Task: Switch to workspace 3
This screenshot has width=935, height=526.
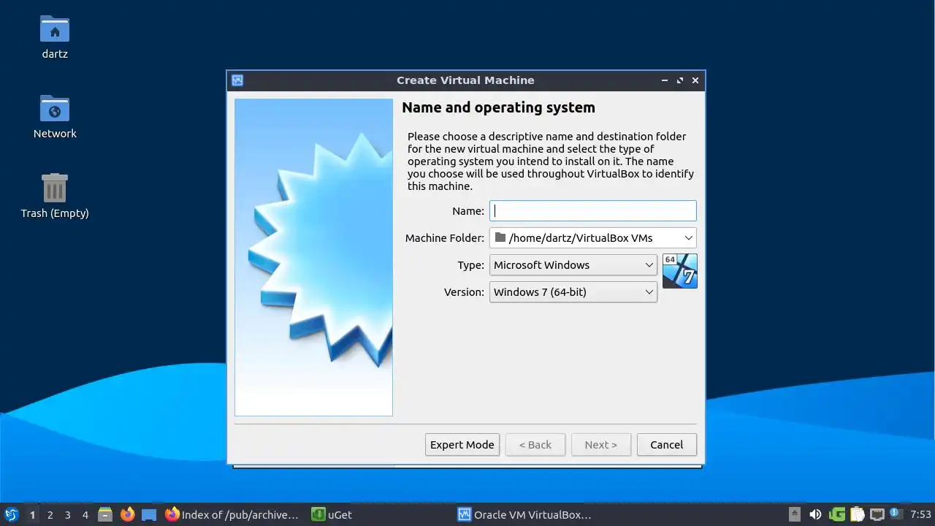Action: tap(67, 514)
